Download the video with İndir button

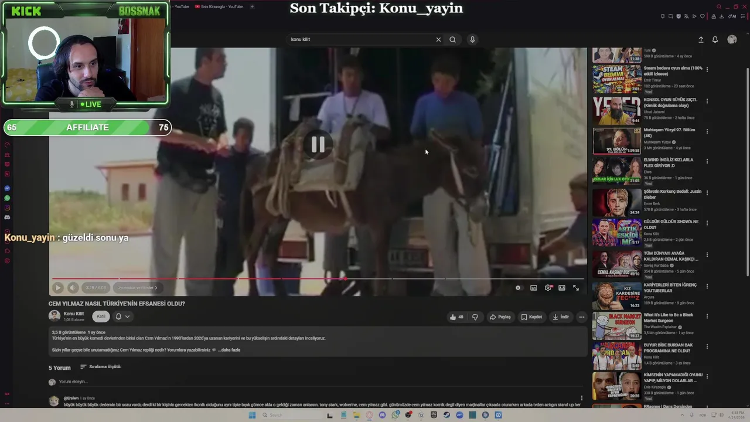click(561, 317)
